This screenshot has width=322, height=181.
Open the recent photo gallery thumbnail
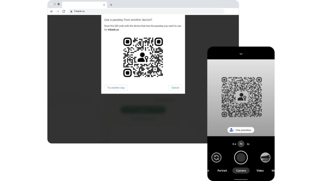(265, 157)
